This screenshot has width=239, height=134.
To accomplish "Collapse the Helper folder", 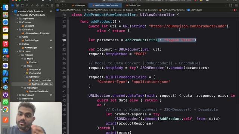I will point(18,44).
